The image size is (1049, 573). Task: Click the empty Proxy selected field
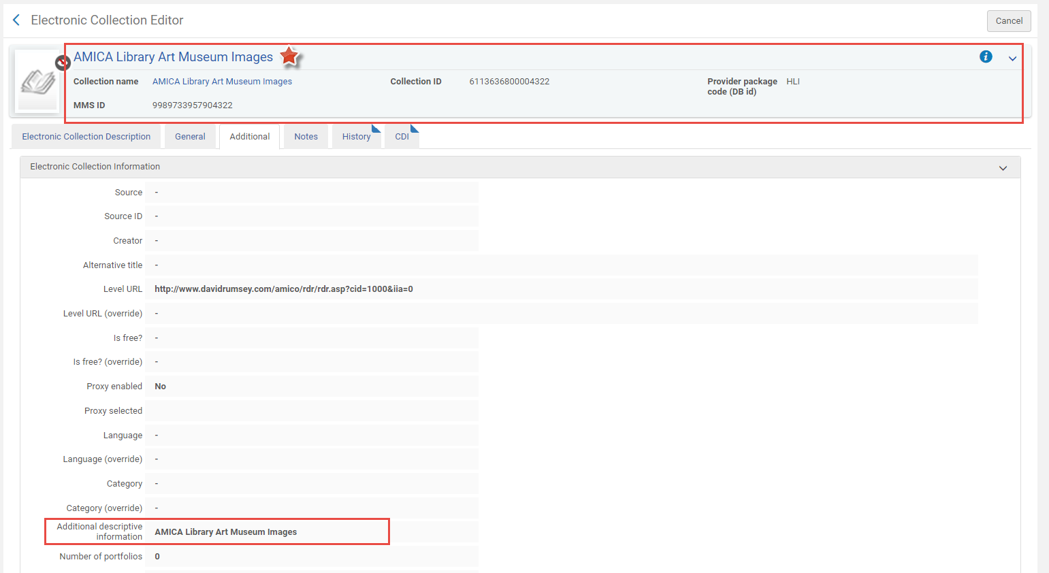point(312,411)
